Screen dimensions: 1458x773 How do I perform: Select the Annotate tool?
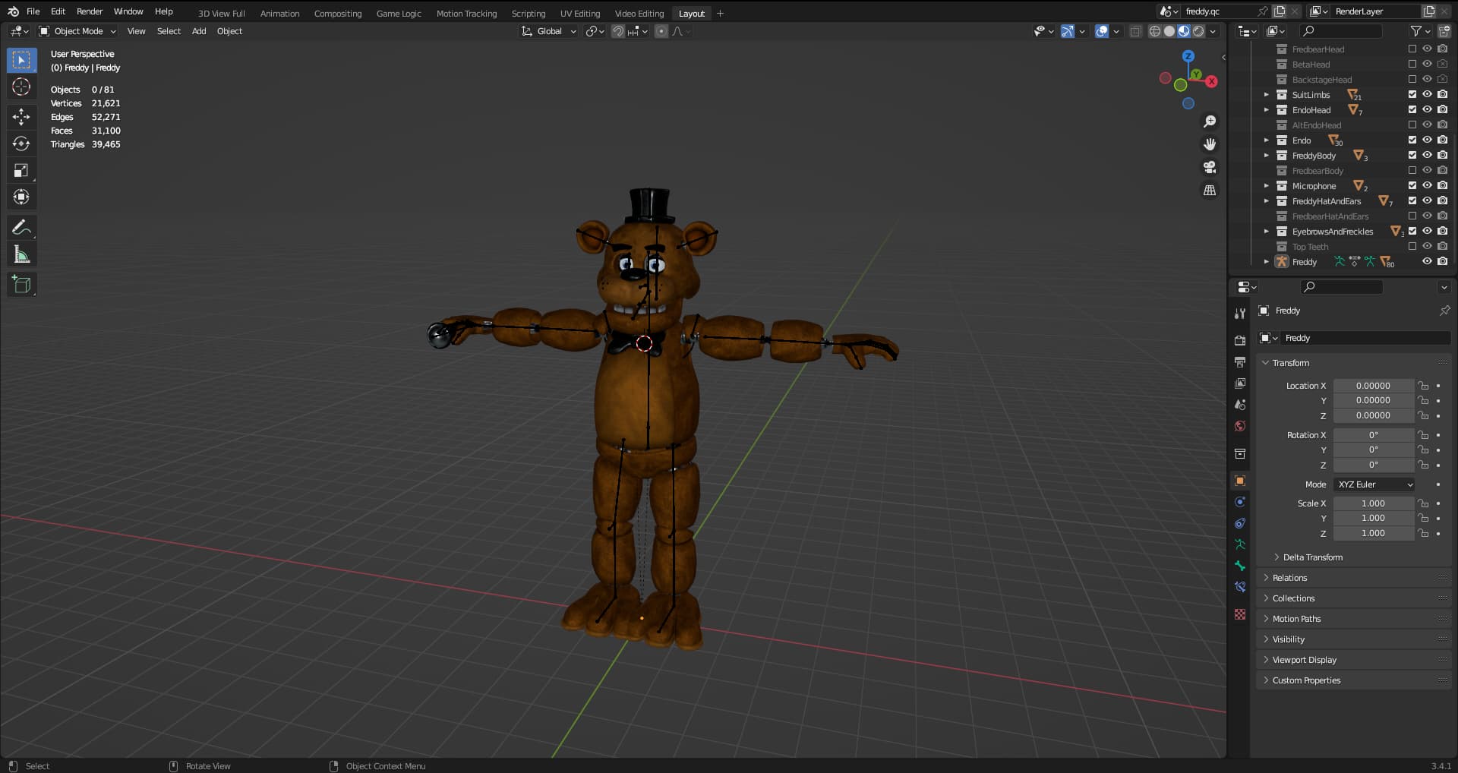click(x=21, y=227)
